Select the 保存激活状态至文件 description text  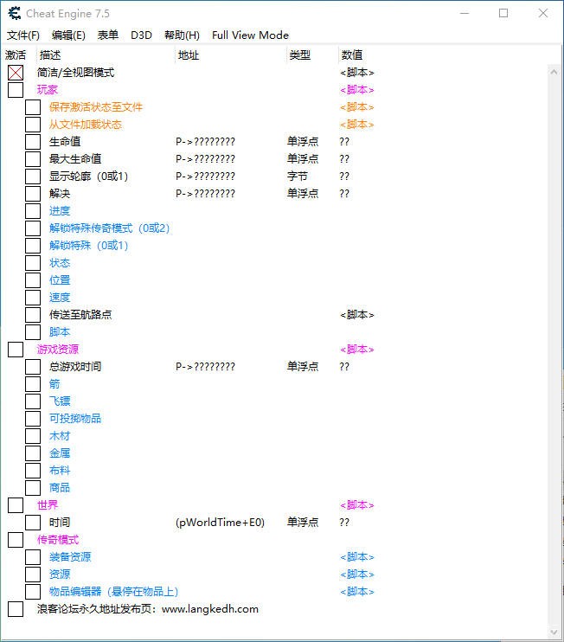point(96,107)
